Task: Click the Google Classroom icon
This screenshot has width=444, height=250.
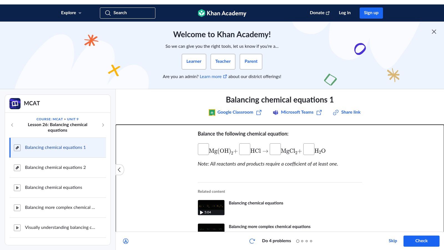Action: tap(212, 112)
